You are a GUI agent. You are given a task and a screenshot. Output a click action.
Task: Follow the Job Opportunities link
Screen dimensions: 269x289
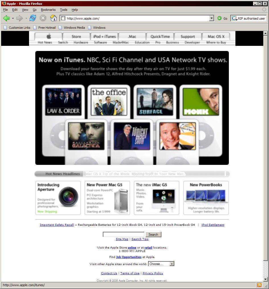click(129, 257)
